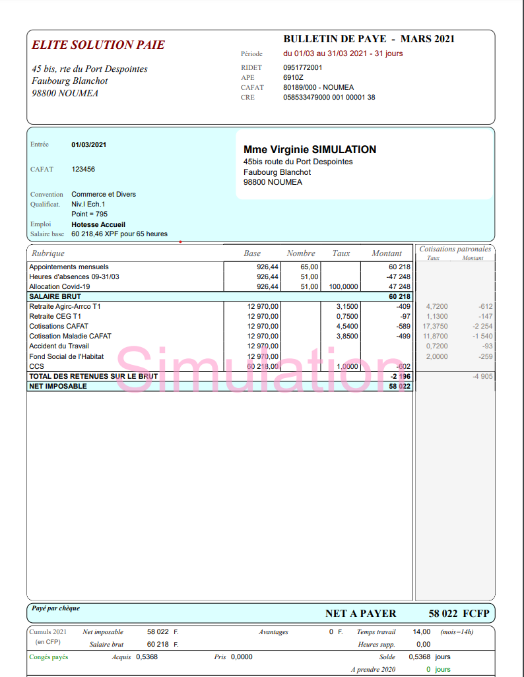Click employee name 'Mme Virginie SIMULATION'
Viewport: 524px width, 677px height.
click(310, 149)
